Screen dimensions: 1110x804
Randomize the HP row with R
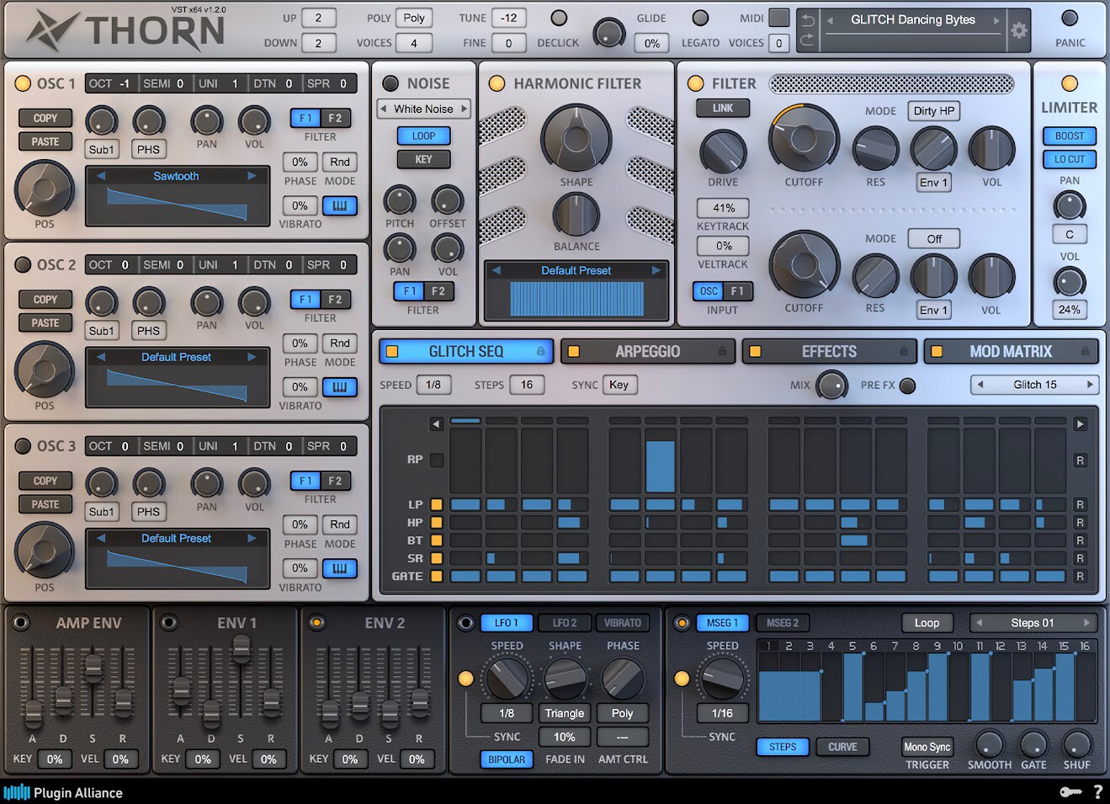(1080, 523)
